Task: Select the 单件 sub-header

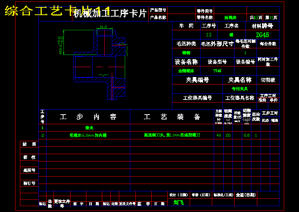Action: click(x=274, y=100)
